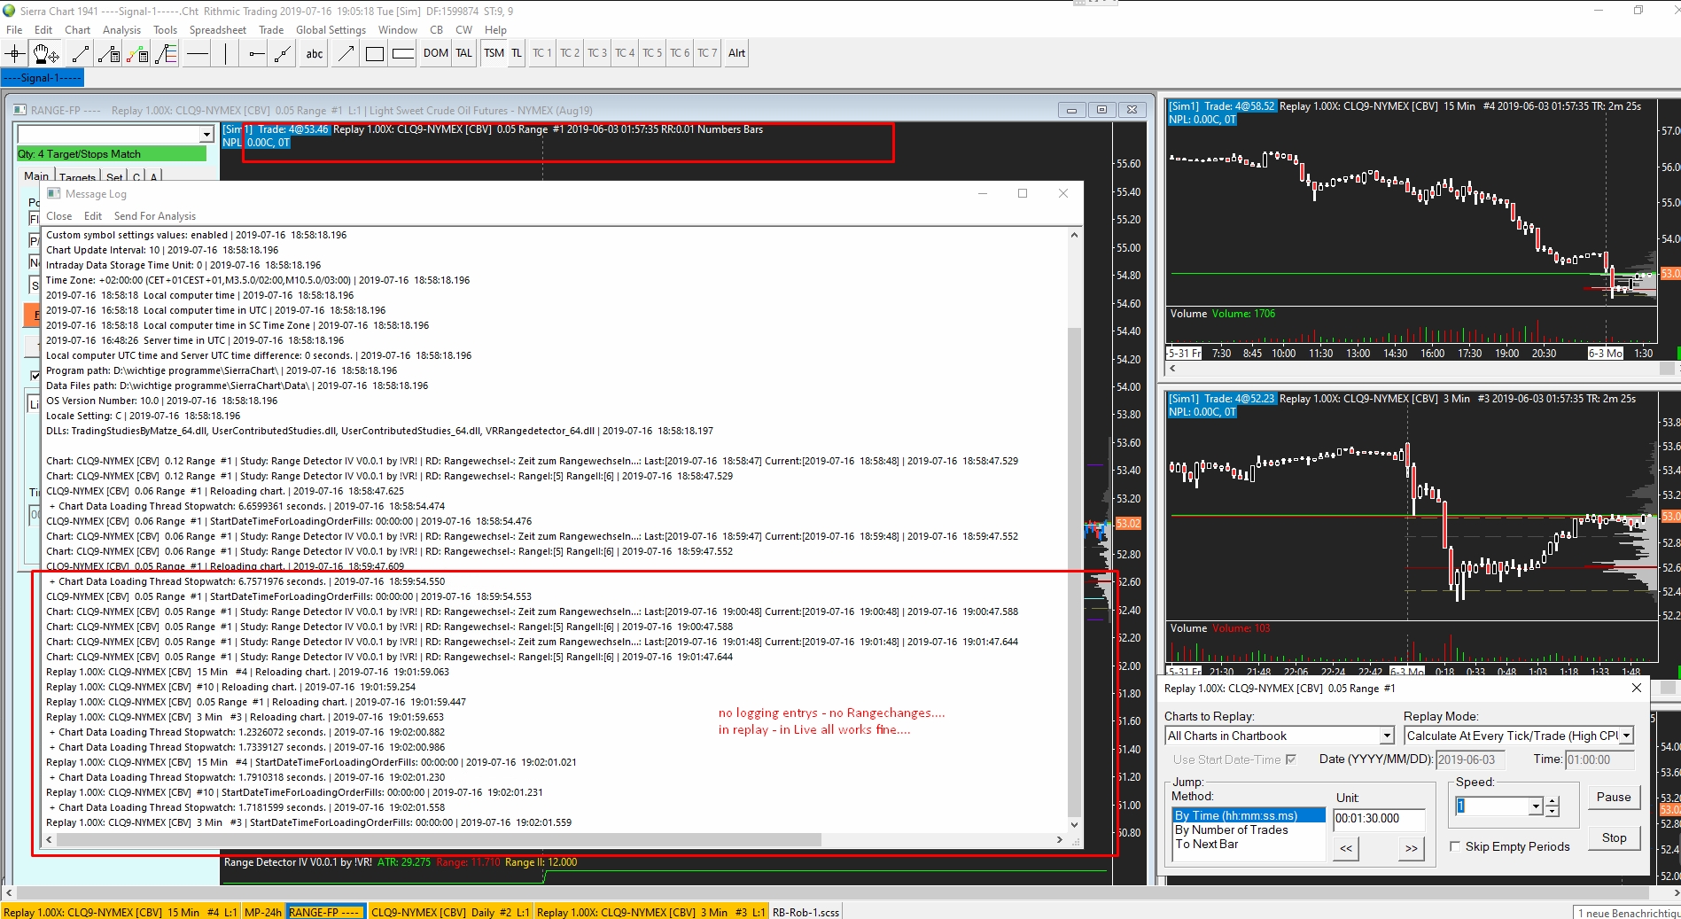Click the jump Unit input field
Screen dimensions: 1681x919
tap(1379, 819)
